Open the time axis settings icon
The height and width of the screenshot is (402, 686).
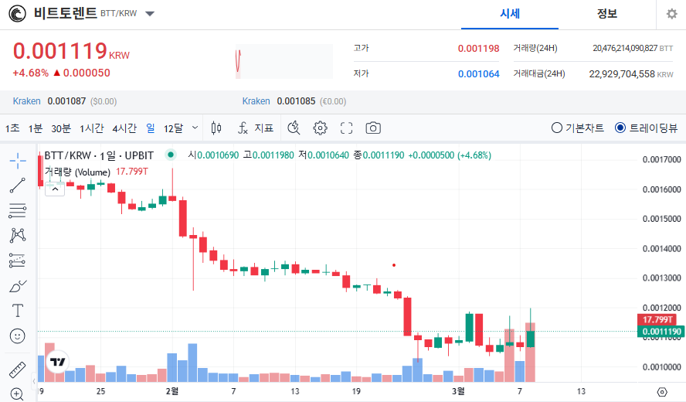662,391
